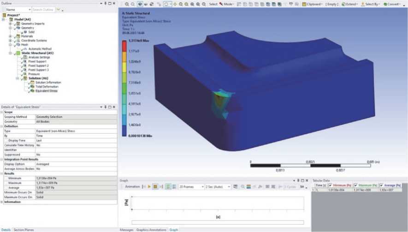408x232 pixels.
Task: Collapse the Solution (A6) tree branch
Action: [18, 78]
